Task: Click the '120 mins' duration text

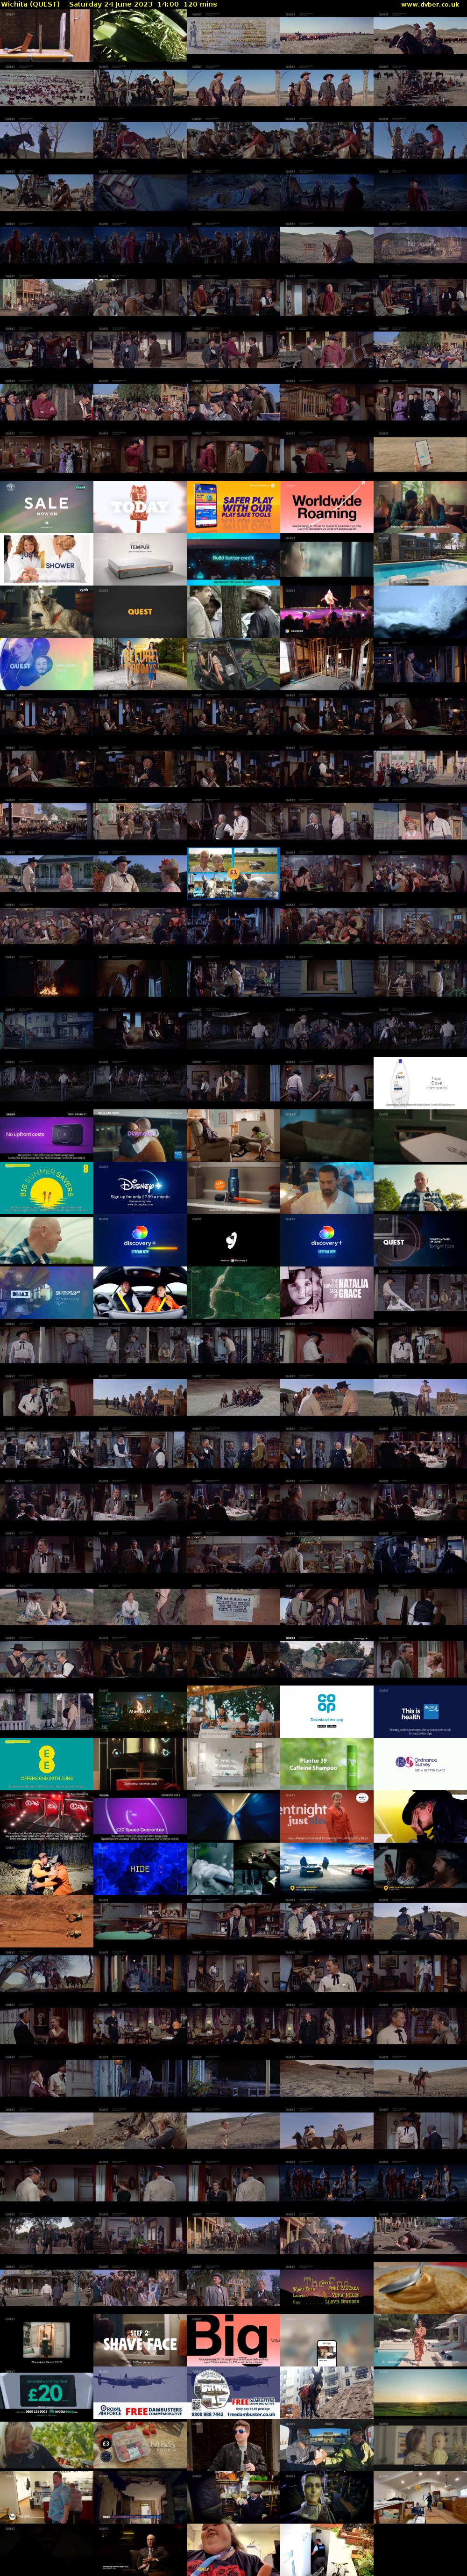Action: (200, 4)
